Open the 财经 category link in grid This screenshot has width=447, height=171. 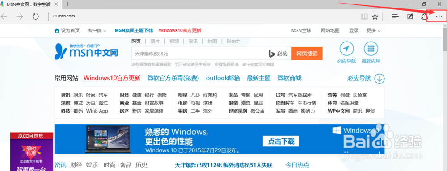[x=124, y=95]
